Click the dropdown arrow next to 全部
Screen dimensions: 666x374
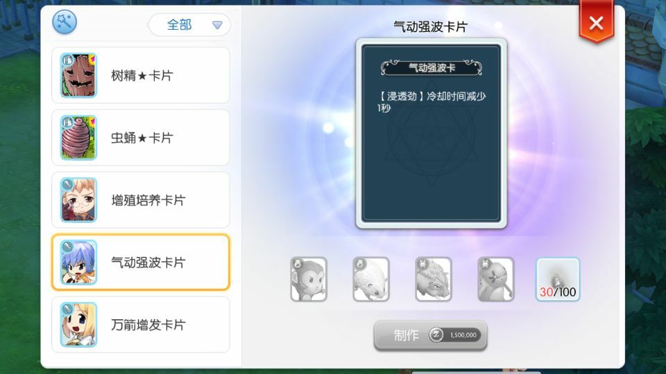(217, 26)
